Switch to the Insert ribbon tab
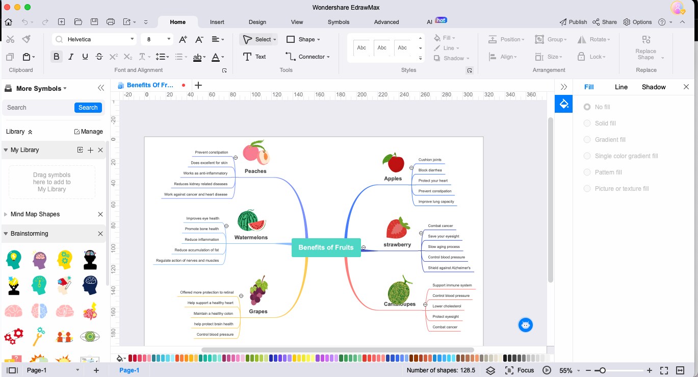698x377 pixels. click(217, 22)
